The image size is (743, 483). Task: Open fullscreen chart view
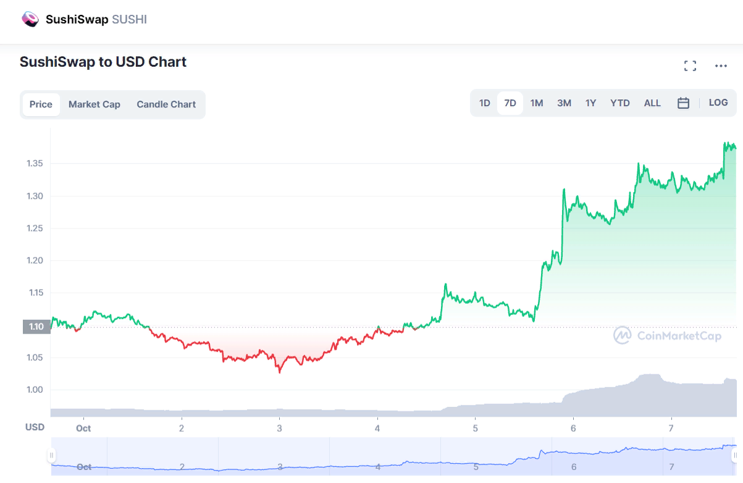coord(690,66)
